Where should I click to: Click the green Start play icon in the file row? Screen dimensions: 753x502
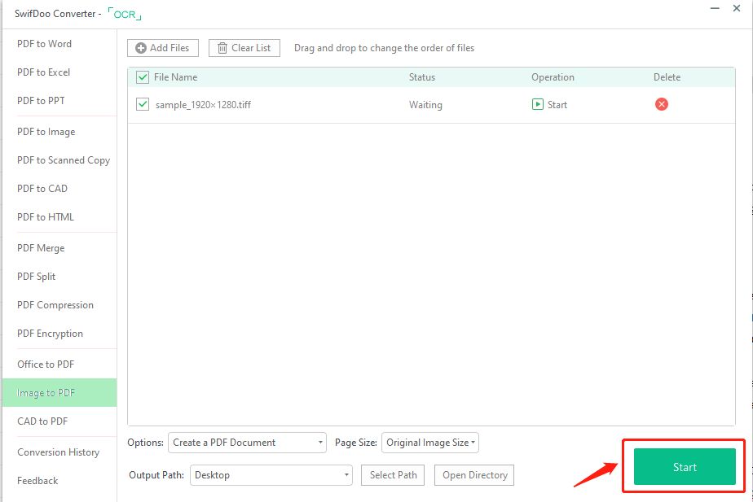coord(538,104)
